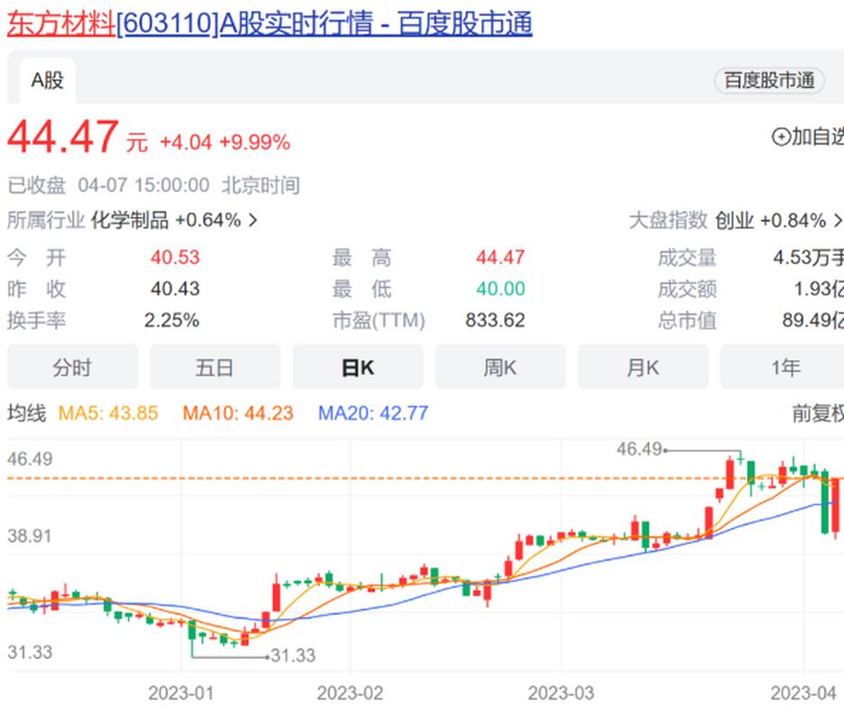Expand 化学制品 industry chevron arrow

click(x=253, y=220)
